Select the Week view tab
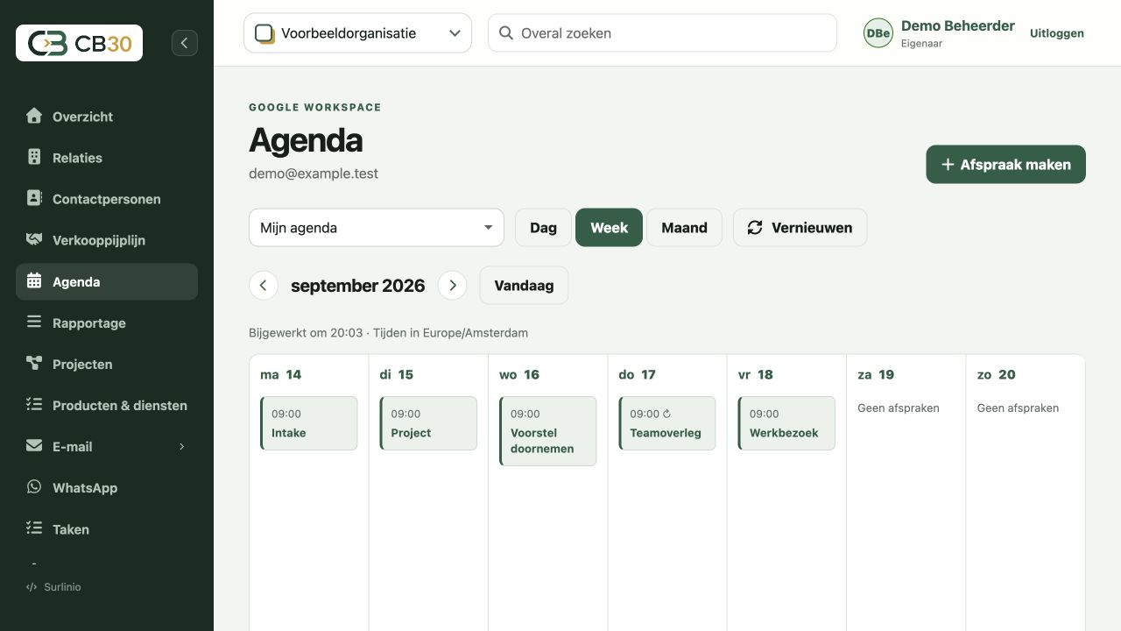This screenshot has height=631, width=1121. click(x=609, y=227)
